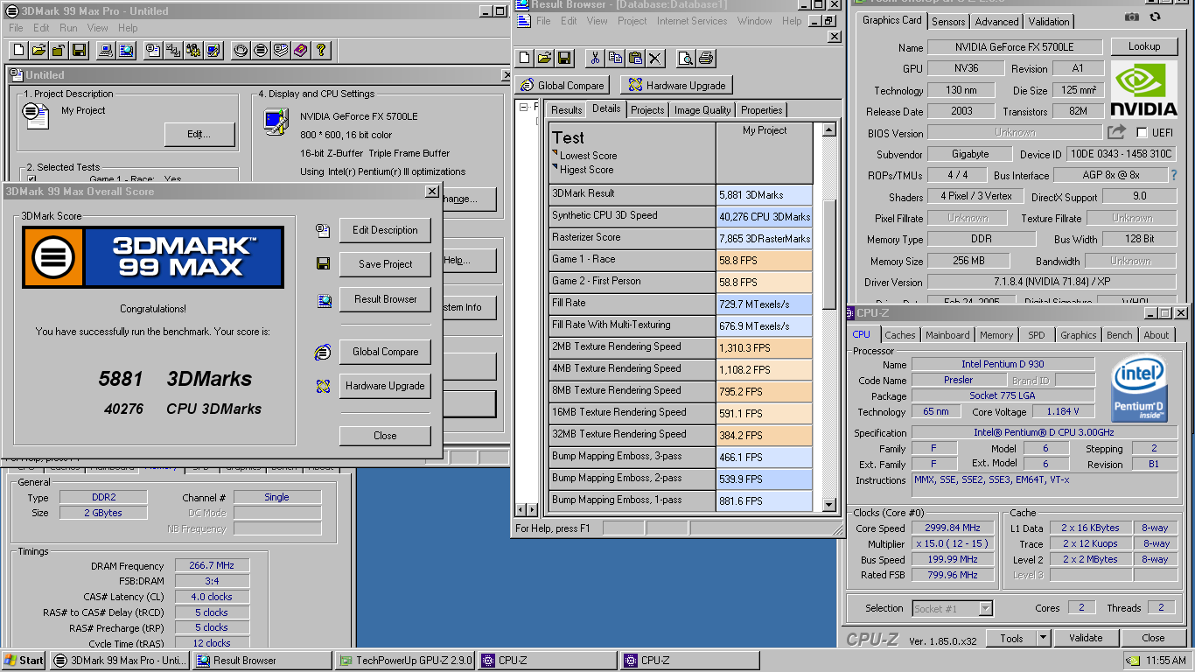Click the Open icon in Result Browser toolbar

coord(544,59)
